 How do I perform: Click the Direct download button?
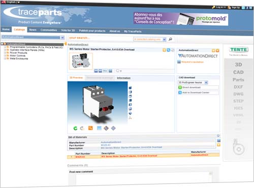coord(198,87)
